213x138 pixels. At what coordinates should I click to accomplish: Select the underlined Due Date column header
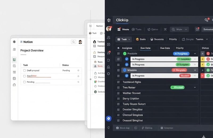(x=145, y=48)
